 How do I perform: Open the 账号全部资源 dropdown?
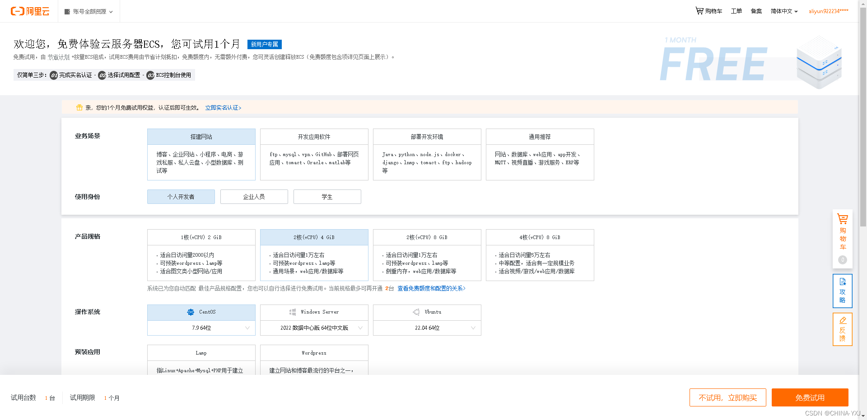coord(89,12)
